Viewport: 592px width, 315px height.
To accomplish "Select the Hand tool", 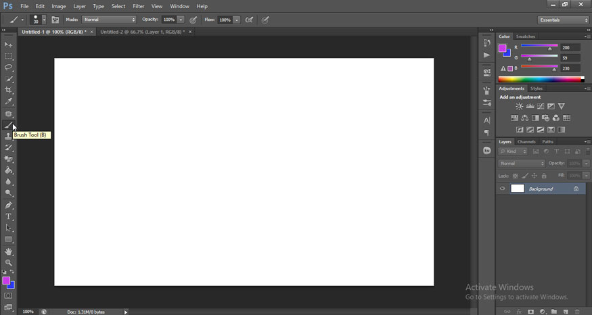I will click(9, 251).
